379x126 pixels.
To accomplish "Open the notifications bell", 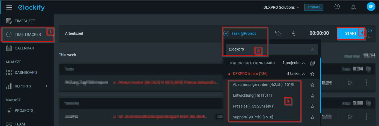I will click(354, 7).
